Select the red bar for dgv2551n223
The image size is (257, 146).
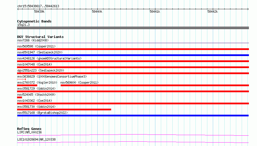click(x=133, y=73)
